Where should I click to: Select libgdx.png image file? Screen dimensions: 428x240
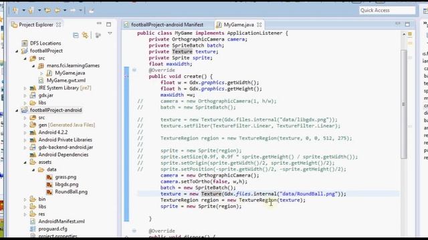point(67,184)
